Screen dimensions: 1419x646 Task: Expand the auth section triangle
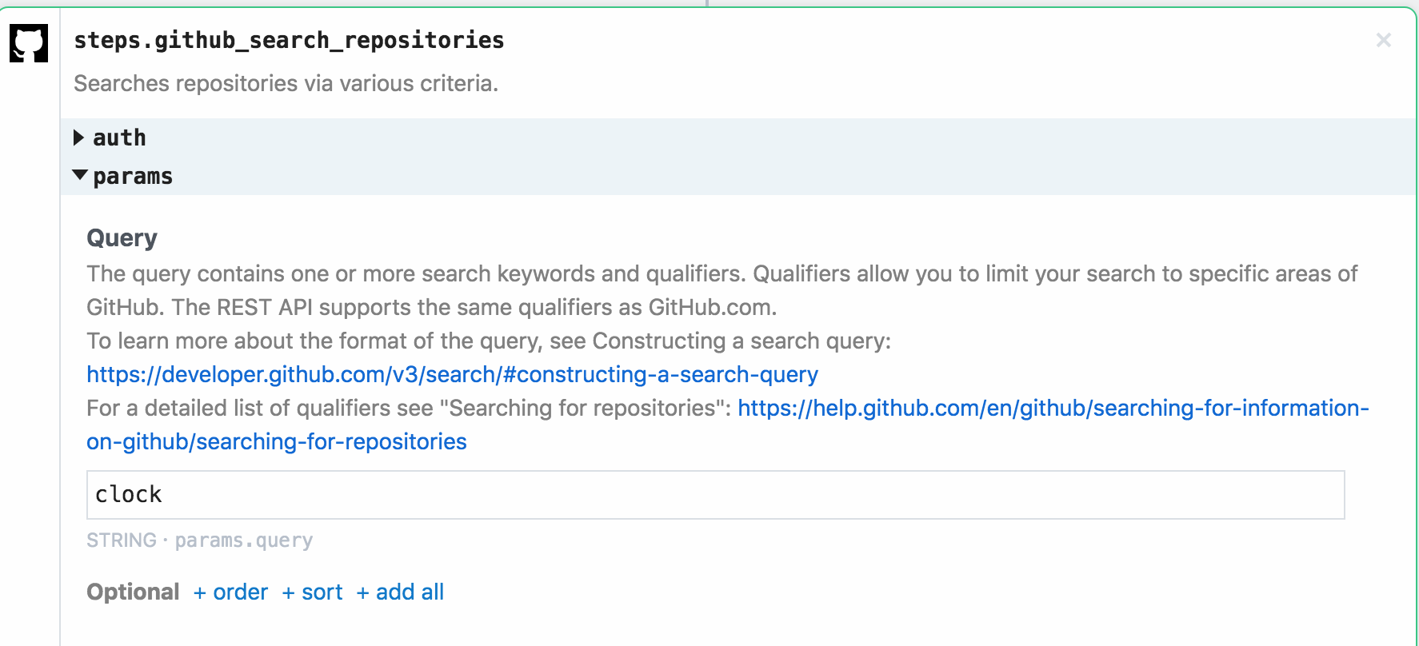pyautogui.click(x=78, y=138)
